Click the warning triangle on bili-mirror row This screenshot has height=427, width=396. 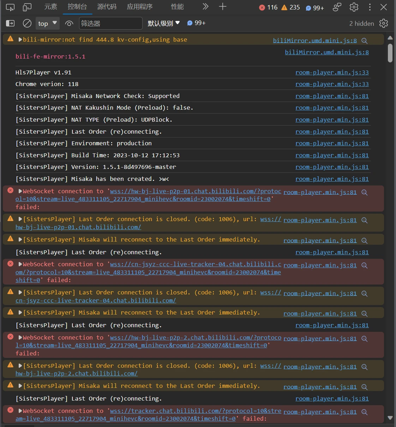(x=10, y=39)
